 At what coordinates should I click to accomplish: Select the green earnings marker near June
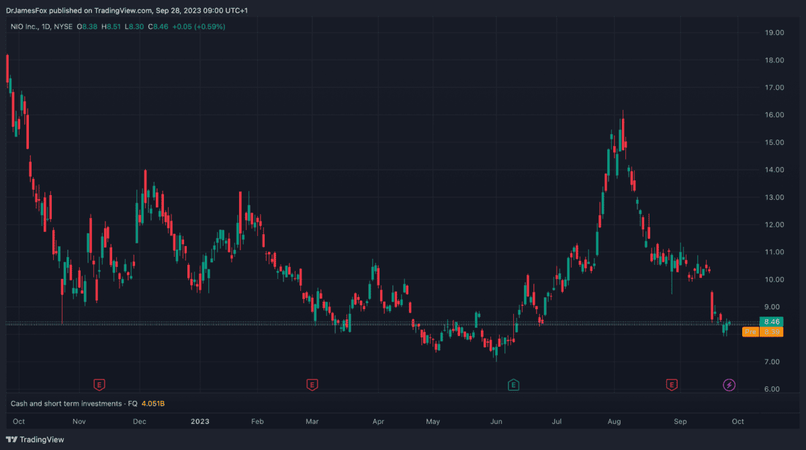click(513, 384)
